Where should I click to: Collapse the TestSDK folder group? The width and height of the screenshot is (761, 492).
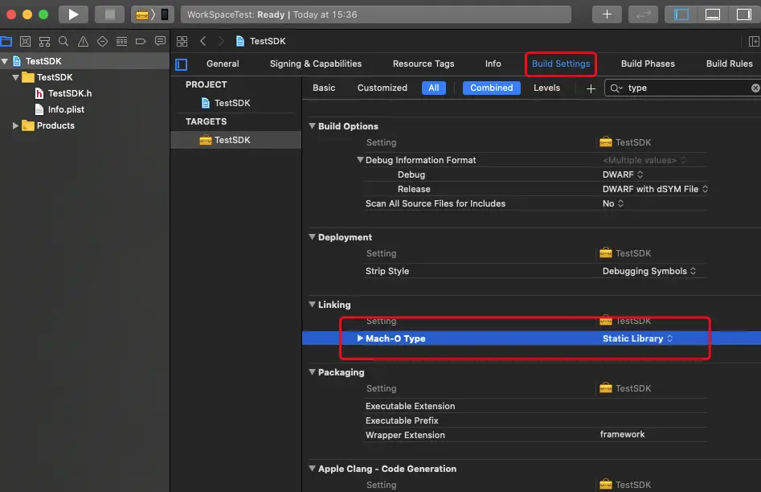[16, 77]
